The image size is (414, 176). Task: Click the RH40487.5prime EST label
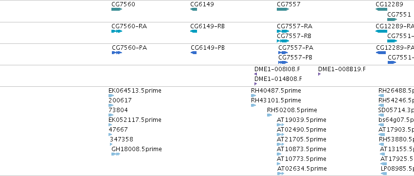click(276, 91)
